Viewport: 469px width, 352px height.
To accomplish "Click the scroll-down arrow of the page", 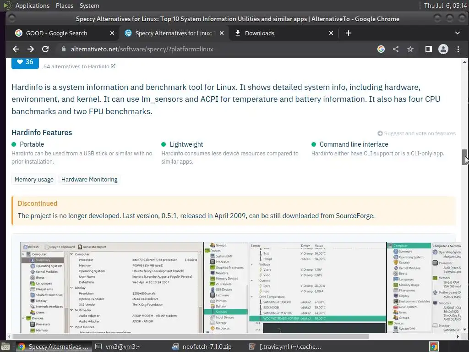I will (x=464, y=330).
